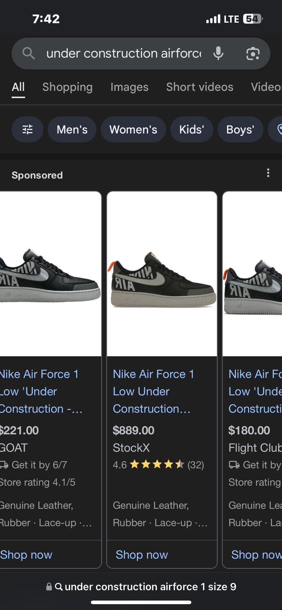
Task: Toggle the Women's filter chip
Action: pyautogui.click(x=133, y=130)
